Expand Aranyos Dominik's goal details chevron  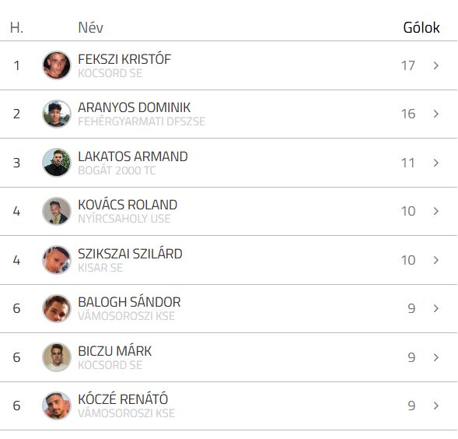pos(436,114)
